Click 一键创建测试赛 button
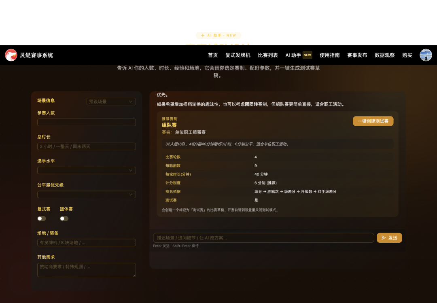 373,121
